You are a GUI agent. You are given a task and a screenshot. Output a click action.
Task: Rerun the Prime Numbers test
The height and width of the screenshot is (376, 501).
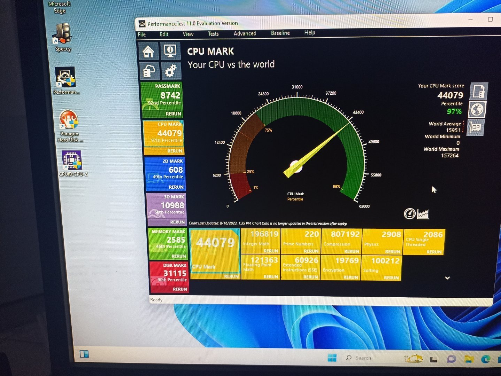[311, 251]
